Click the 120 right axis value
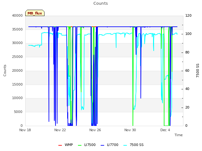Image resolution: width=202 pixels, height=151 pixels. click(x=188, y=15)
